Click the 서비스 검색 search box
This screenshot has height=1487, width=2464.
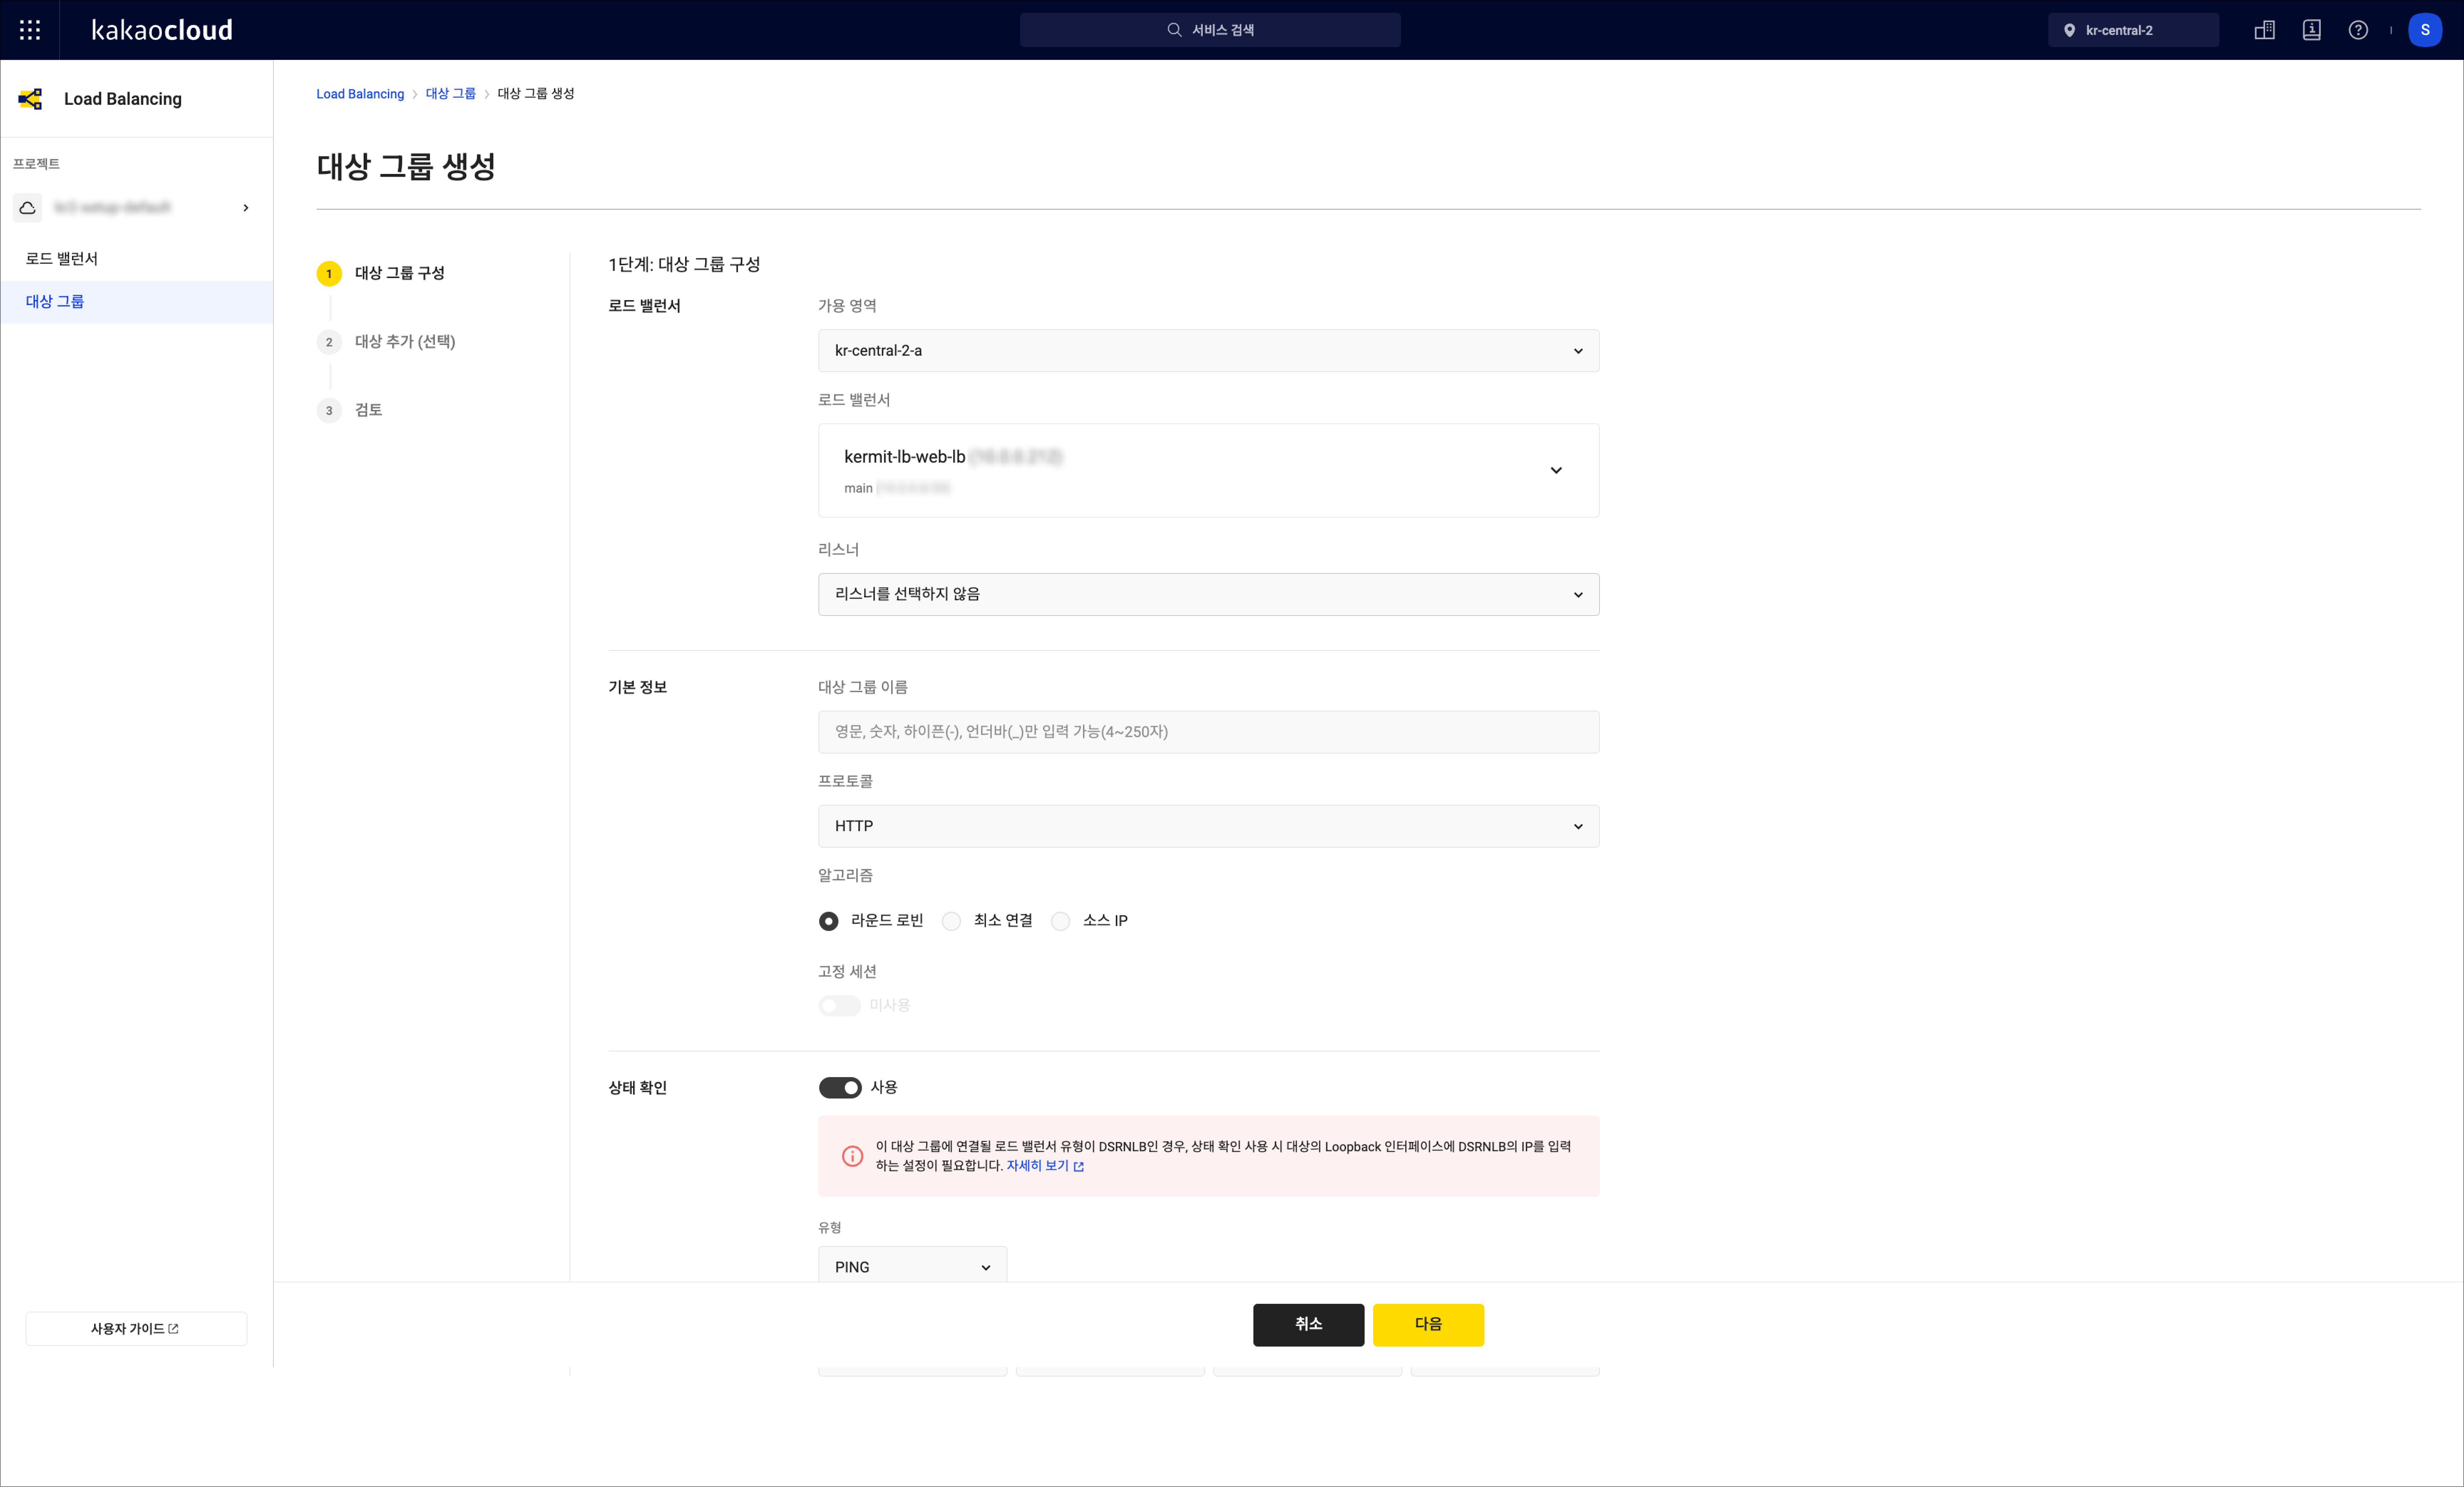1210,30
